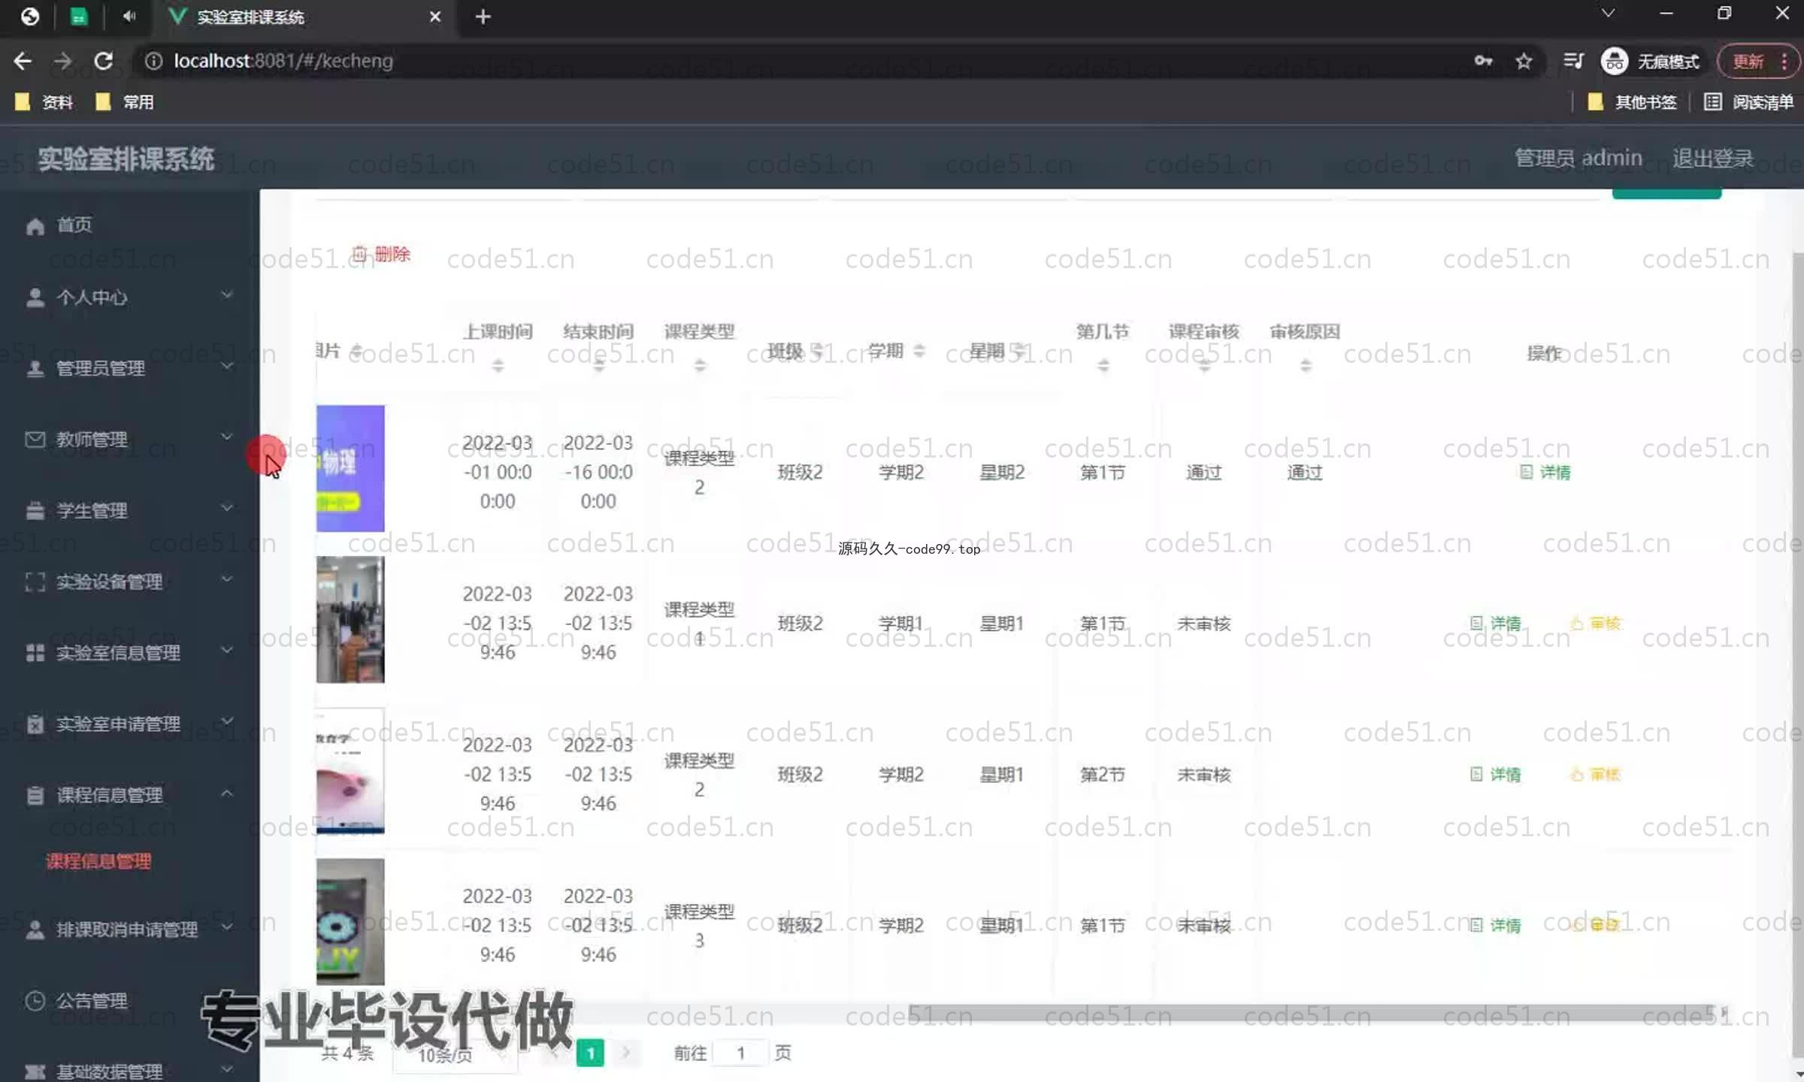View 详情 for the 第2节 row
Viewport: 1804px width, 1082px height.
[1495, 774]
